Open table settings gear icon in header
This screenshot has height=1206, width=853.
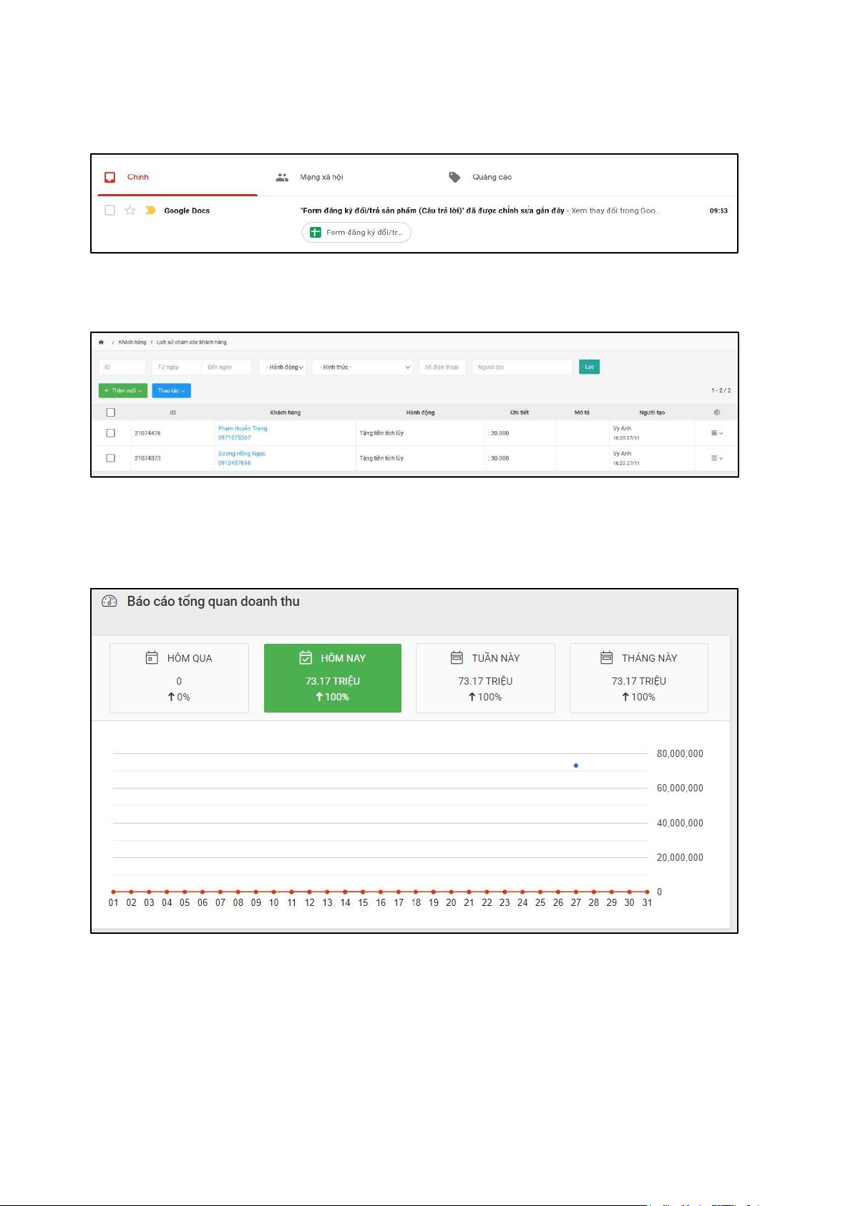tap(717, 413)
